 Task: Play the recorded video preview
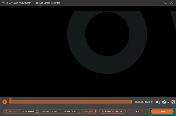pyautogui.click(x=5, y=102)
